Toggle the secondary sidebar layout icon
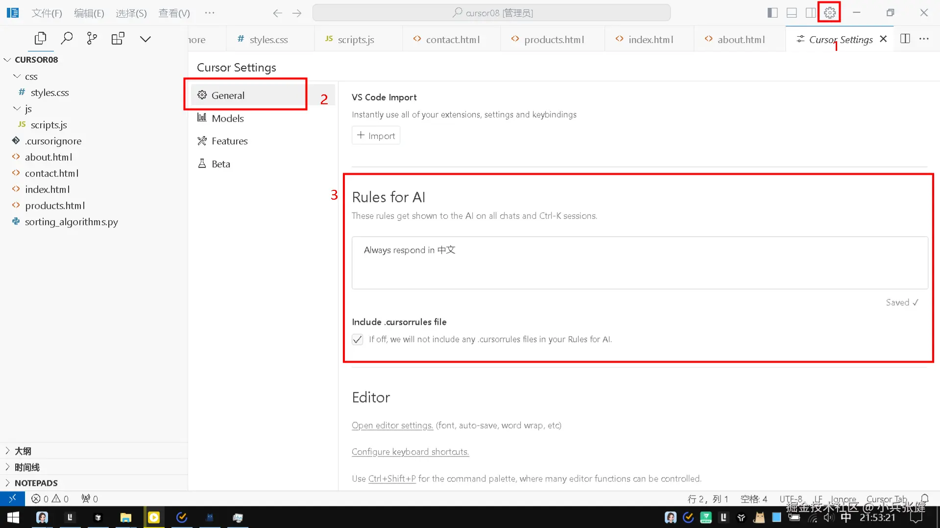This screenshot has height=528, width=940. [811, 13]
